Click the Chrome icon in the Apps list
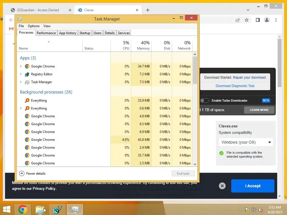This screenshot has height=215, width=287. [27, 66]
